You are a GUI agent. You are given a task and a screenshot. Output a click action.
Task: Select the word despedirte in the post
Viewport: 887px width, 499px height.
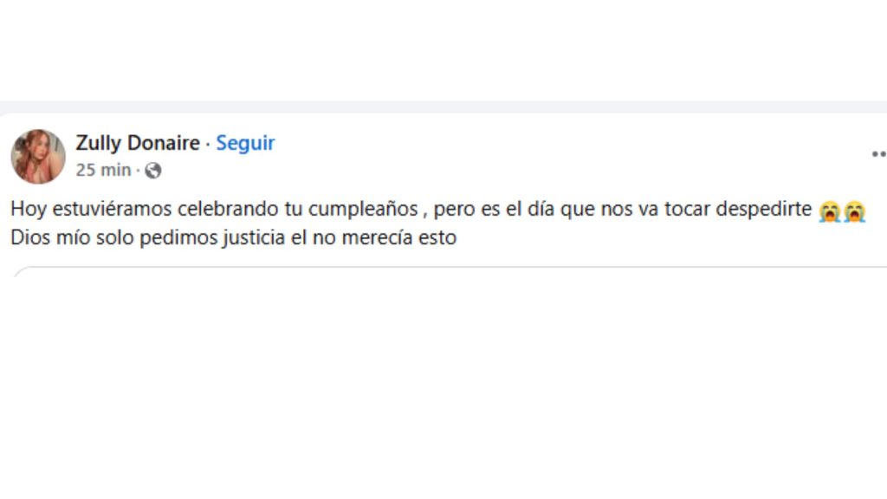point(764,210)
